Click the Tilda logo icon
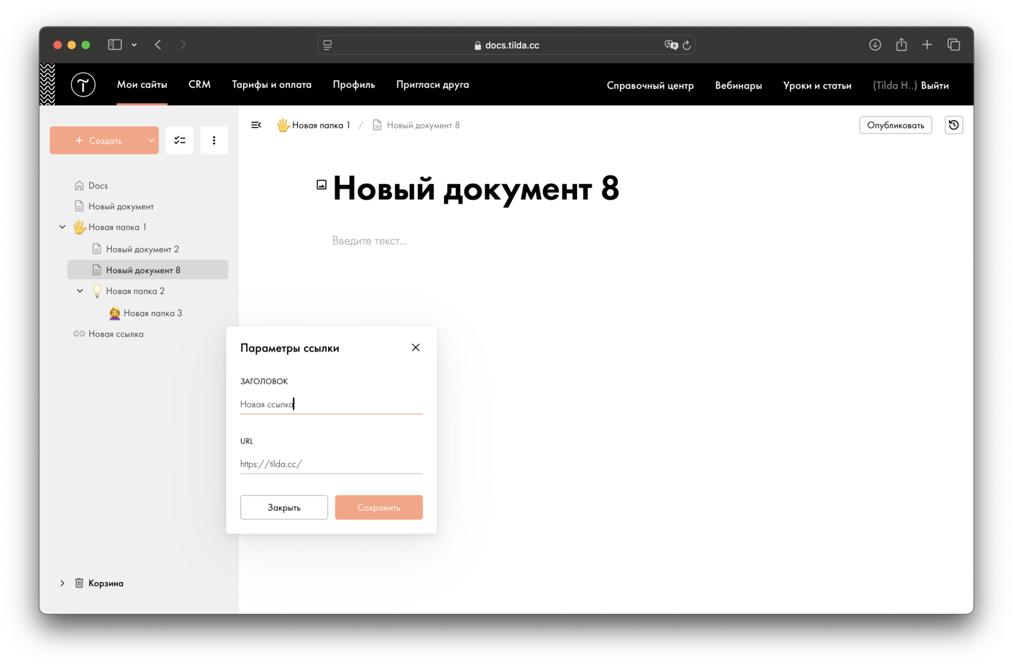Screen dimensions: 1013x666 [83, 84]
